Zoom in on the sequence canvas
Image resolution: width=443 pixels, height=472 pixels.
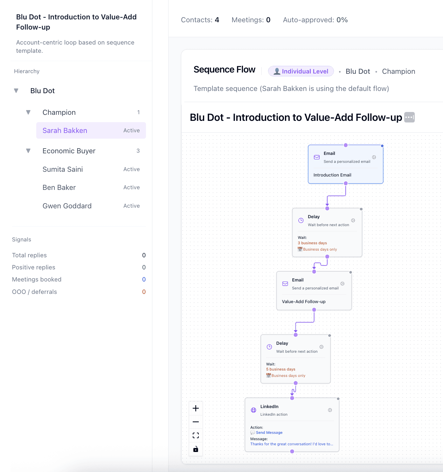196,408
